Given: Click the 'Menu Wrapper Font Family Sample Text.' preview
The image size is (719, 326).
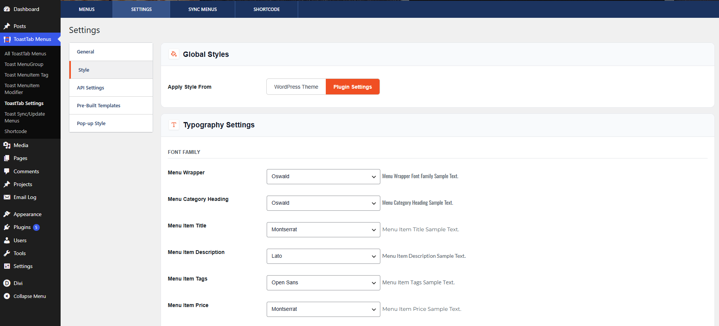Looking at the screenshot, I should pyautogui.click(x=420, y=176).
